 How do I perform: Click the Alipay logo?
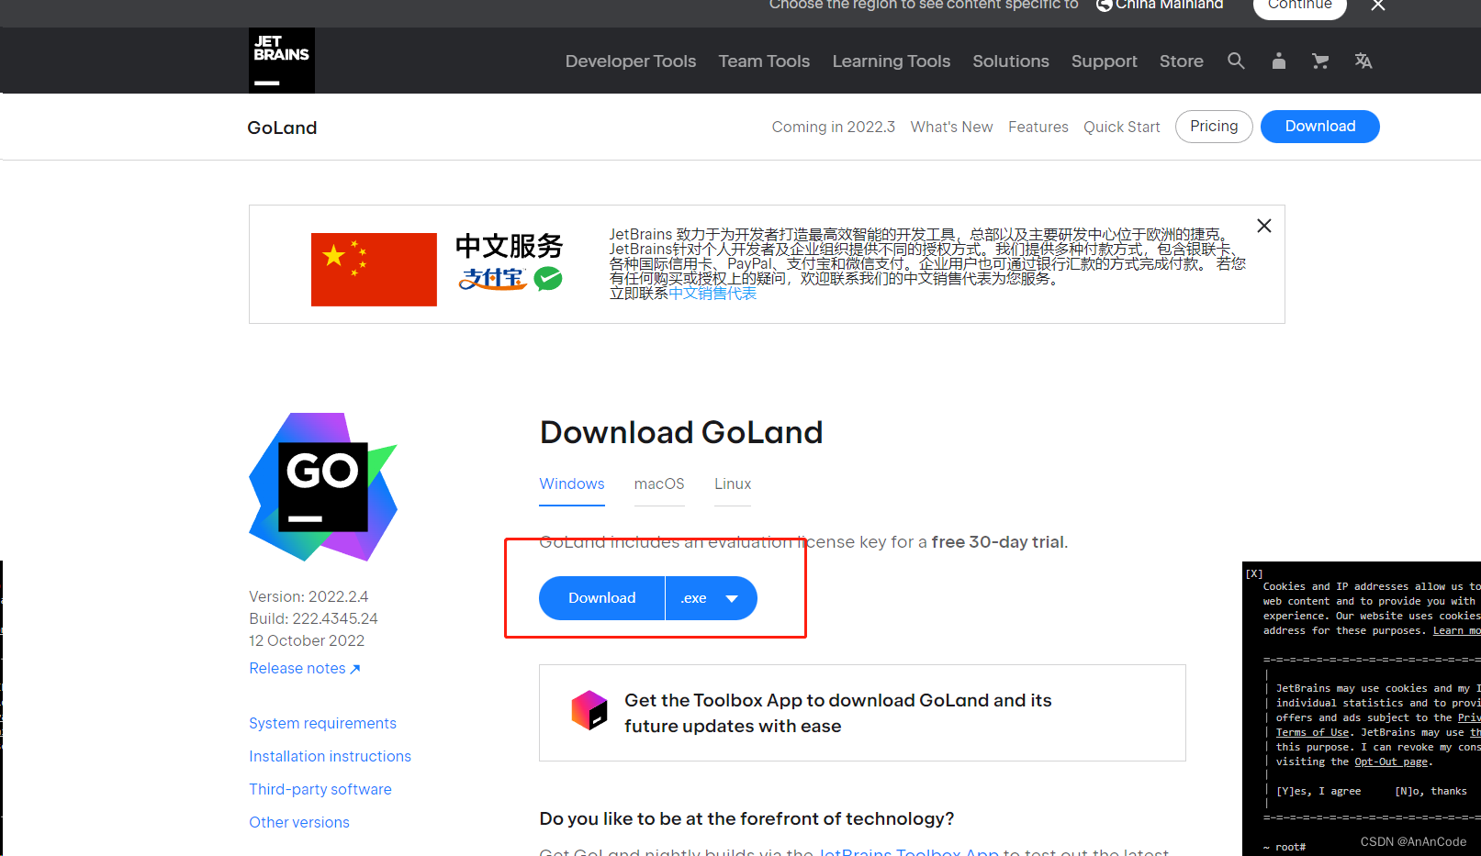(x=493, y=279)
